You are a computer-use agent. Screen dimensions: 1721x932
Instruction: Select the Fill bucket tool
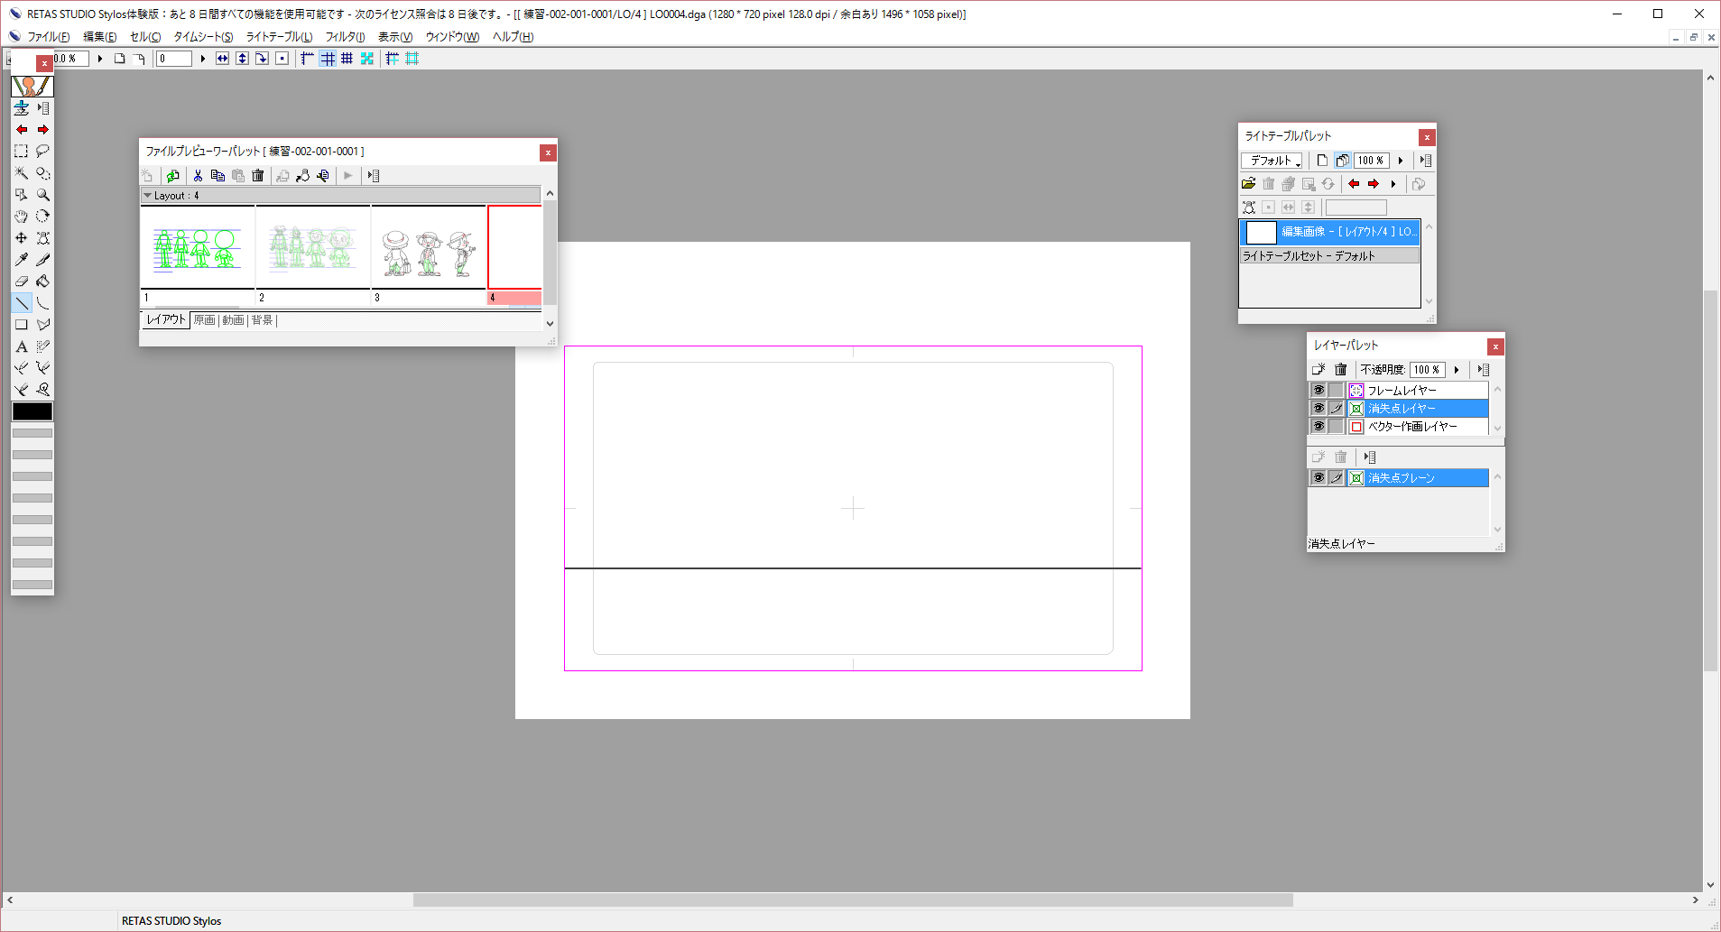tap(42, 281)
